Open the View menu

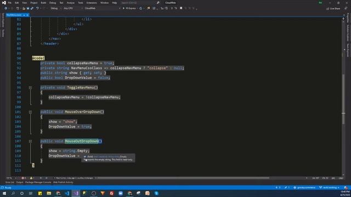point(24,3)
